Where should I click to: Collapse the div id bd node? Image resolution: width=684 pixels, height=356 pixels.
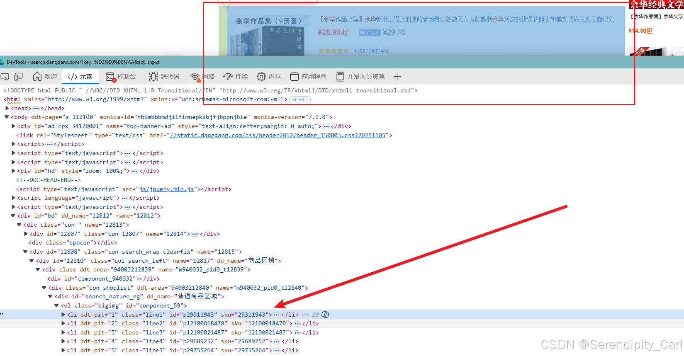coord(13,216)
